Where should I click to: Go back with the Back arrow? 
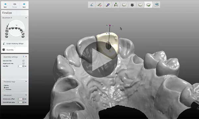pos(5,5)
